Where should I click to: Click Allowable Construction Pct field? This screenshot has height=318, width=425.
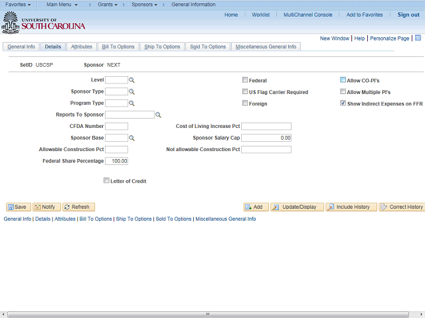point(116,150)
